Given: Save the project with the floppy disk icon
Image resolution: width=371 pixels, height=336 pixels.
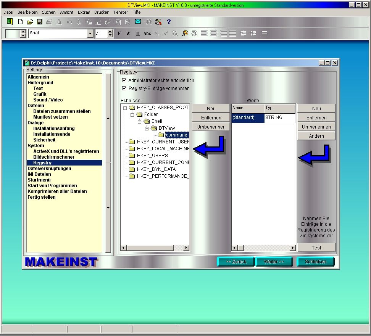Looking at the screenshot, I should pyautogui.click(x=40, y=22).
